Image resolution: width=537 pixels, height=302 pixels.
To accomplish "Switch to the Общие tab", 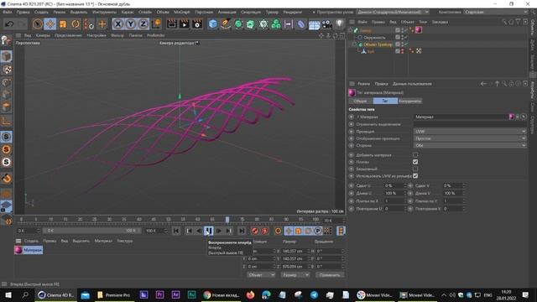I will point(360,101).
